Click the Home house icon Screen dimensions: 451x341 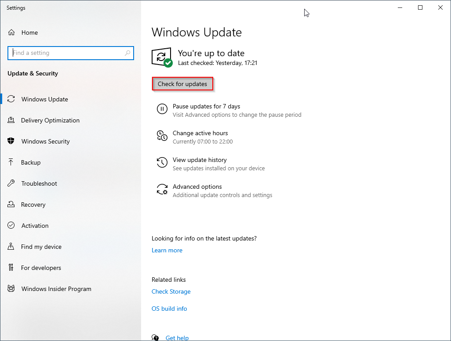point(11,32)
